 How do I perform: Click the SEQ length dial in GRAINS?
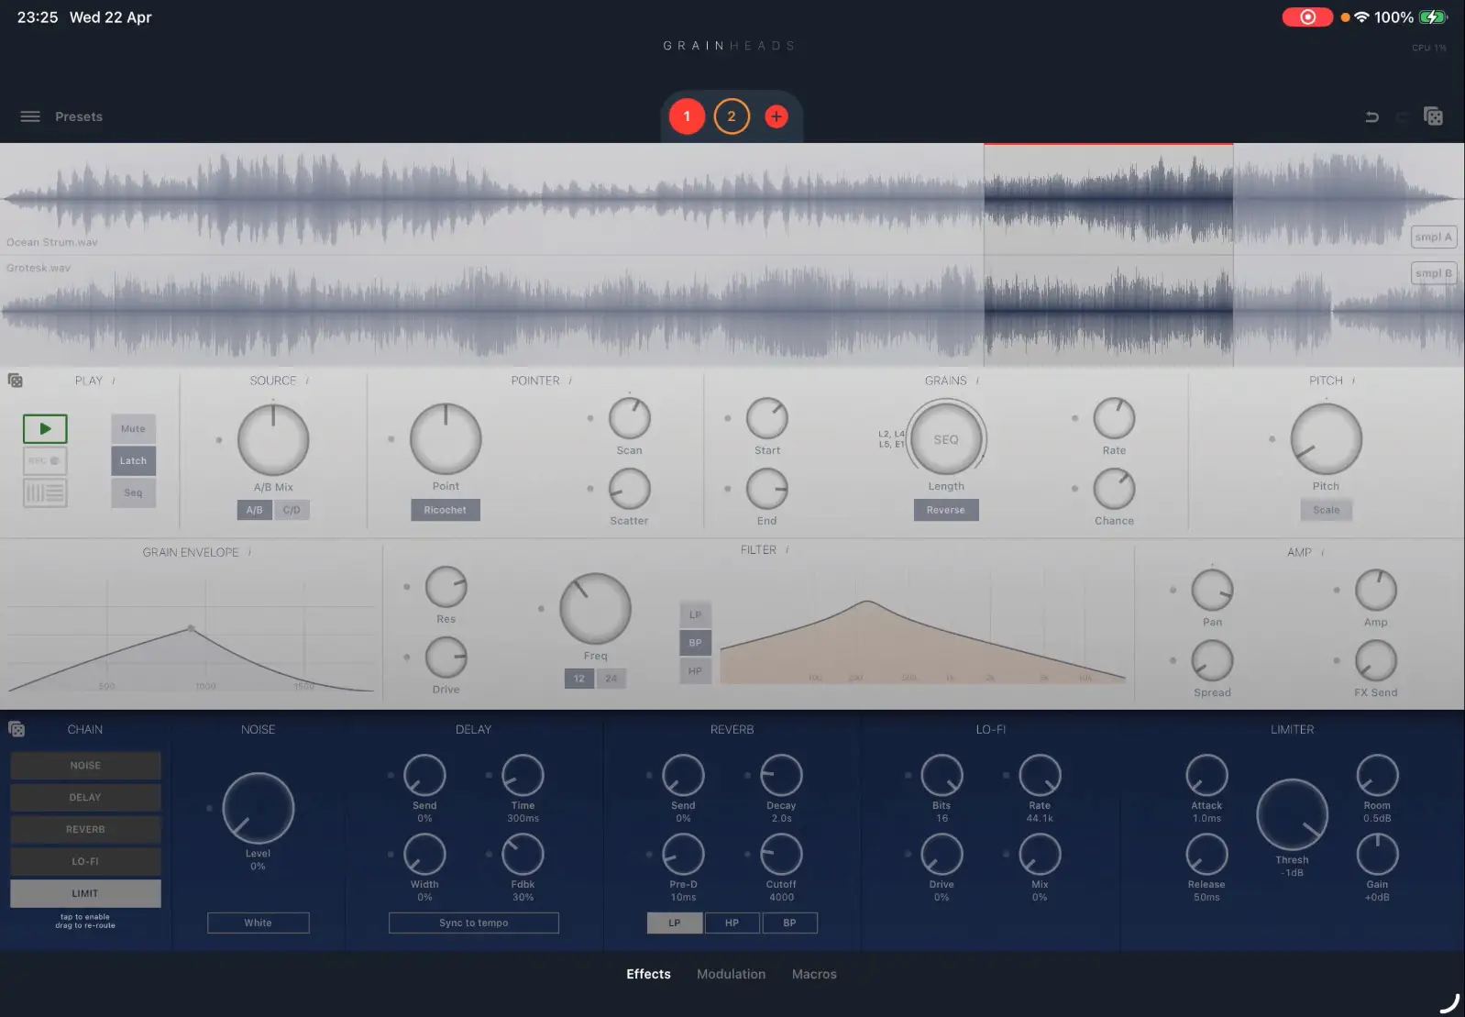(945, 439)
